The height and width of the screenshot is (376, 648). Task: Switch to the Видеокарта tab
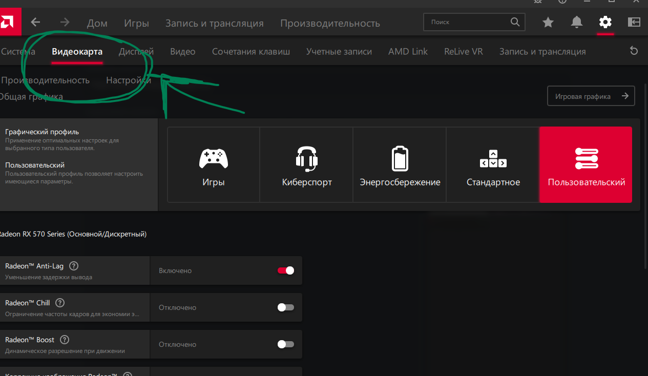pos(77,51)
